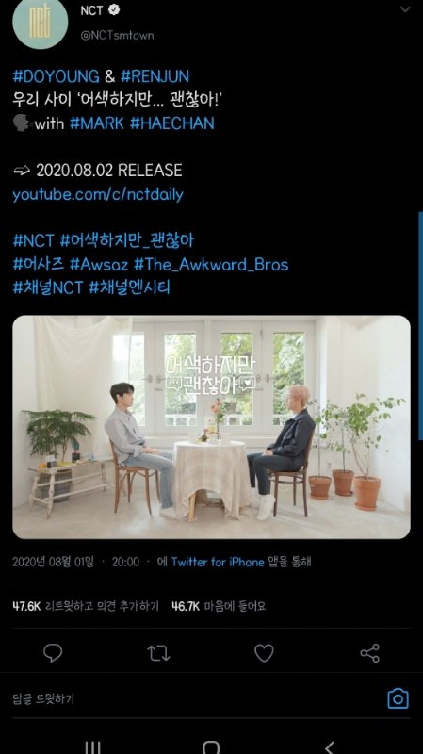The width and height of the screenshot is (423, 754).
Task: Tap the camera icon in reply bar
Action: (x=398, y=698)
